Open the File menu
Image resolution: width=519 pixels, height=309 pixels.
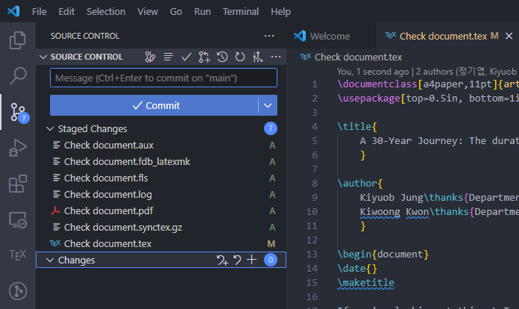(39, 12)
